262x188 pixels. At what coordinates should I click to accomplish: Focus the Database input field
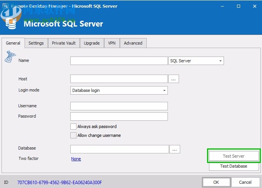click(x=119, y=149)
